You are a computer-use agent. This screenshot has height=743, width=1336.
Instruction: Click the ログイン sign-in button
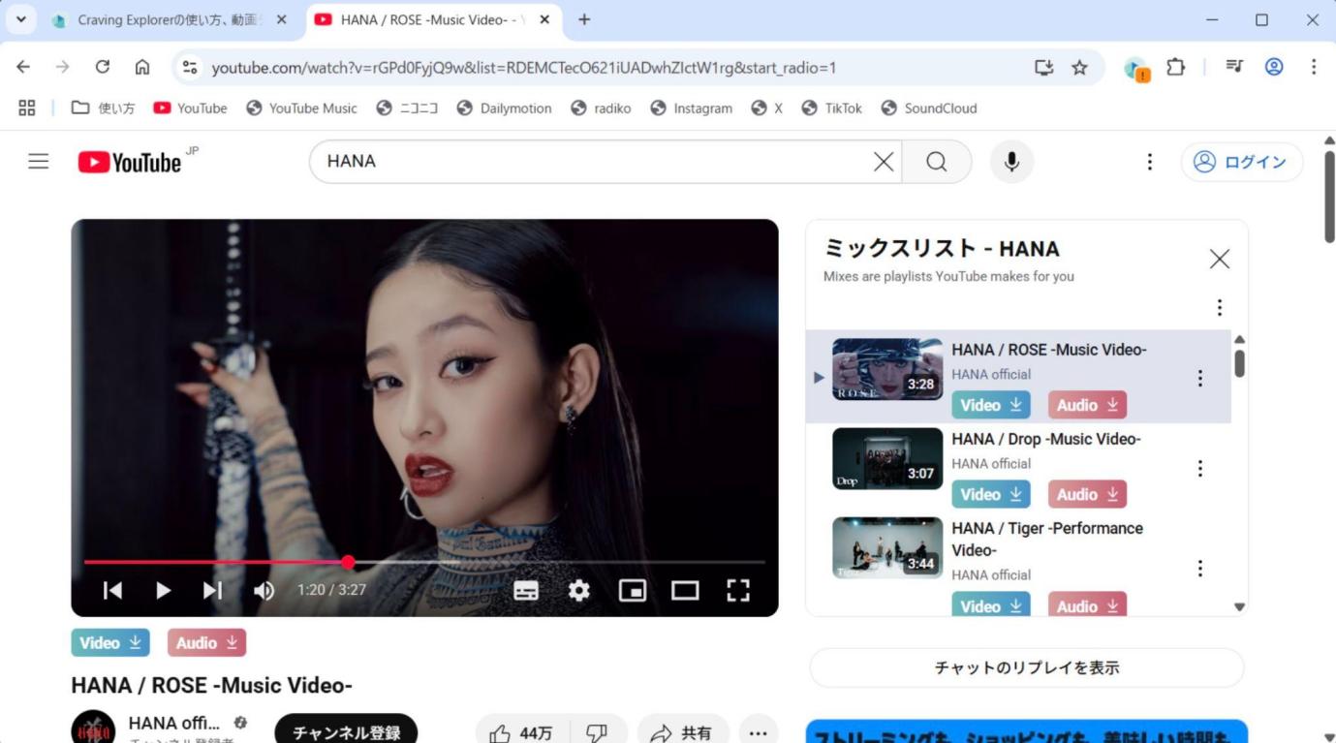click(1242, 162)
